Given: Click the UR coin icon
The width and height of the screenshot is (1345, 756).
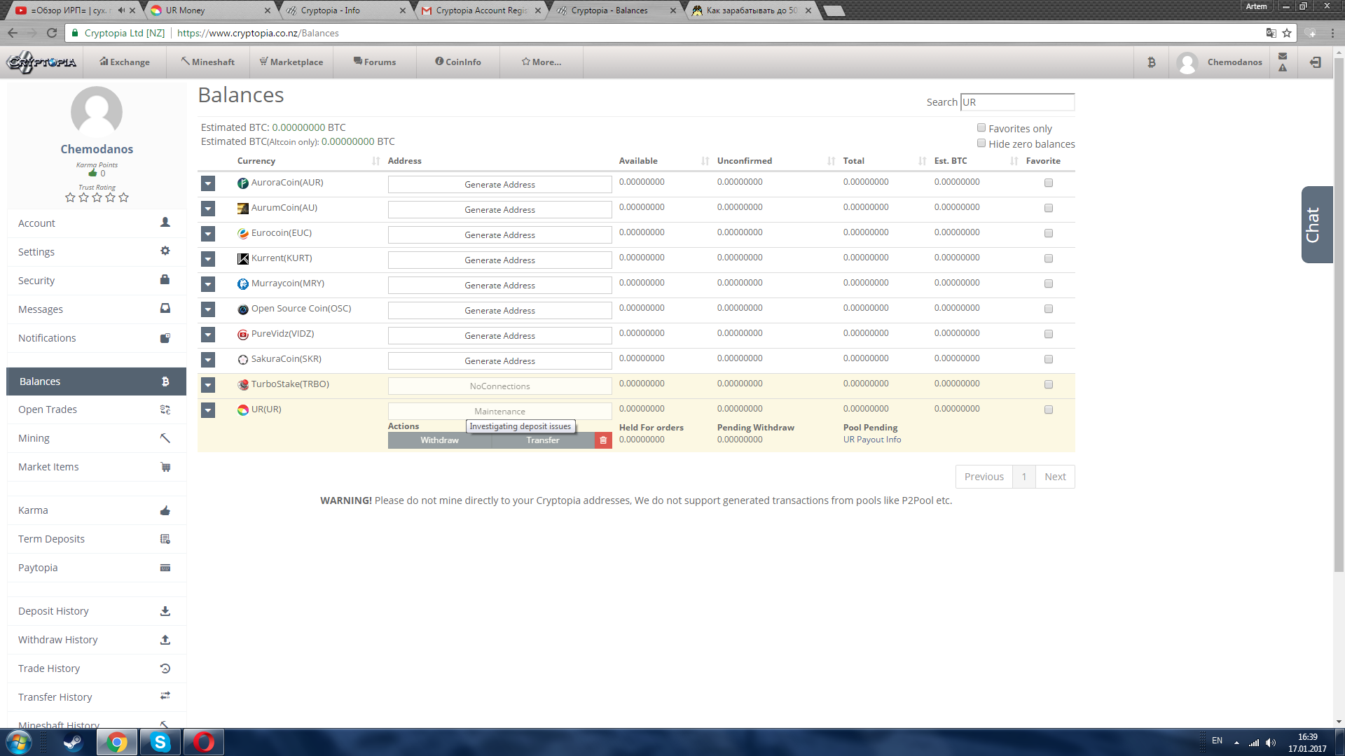Looking at the screenshot, I should [243, 410].
